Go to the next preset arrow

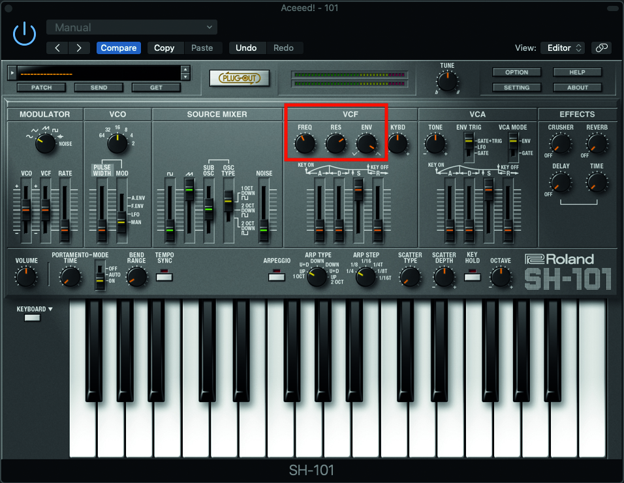pyautogui.click(x=79, y=48)
